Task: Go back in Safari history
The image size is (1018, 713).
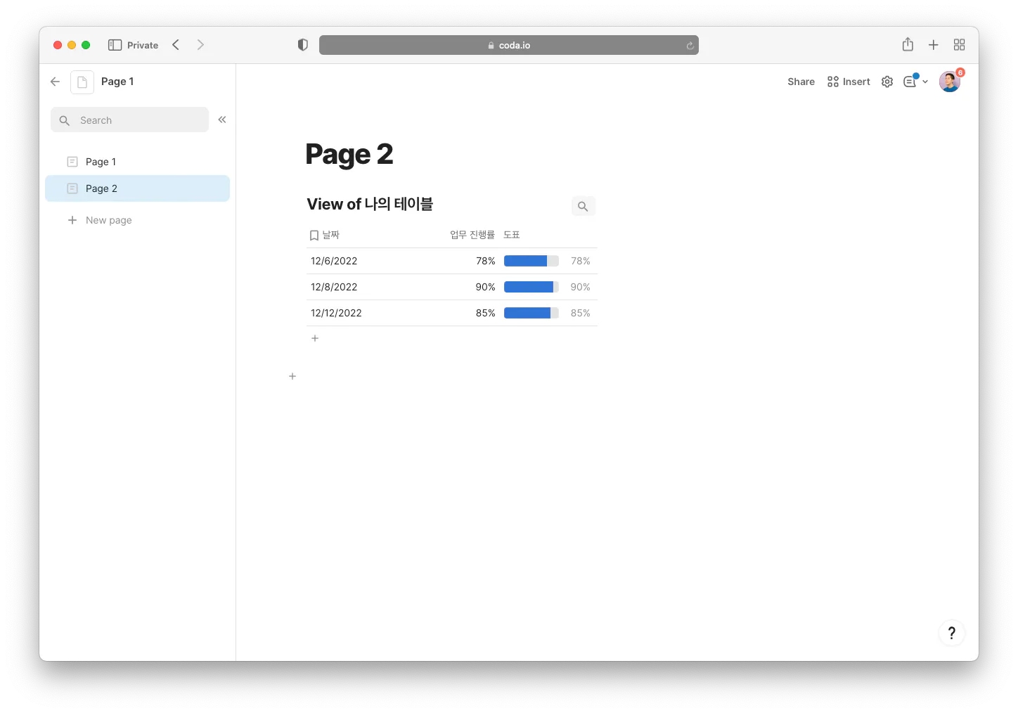Action: (176, 45)
